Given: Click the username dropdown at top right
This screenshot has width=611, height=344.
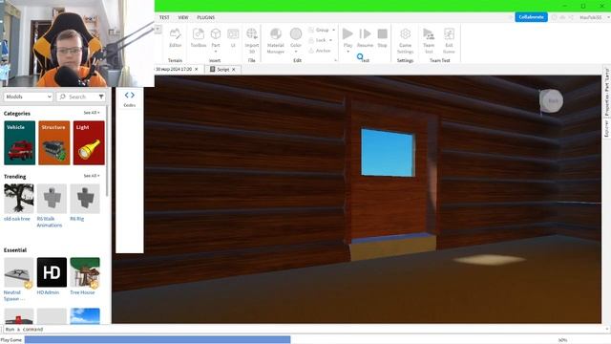Looking at the screenshot, I should pos(594,17).
